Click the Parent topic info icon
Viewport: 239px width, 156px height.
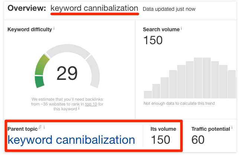point(44,128)
